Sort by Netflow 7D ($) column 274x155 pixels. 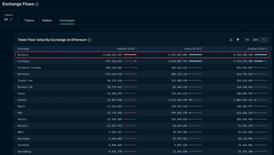click(127, 49)
